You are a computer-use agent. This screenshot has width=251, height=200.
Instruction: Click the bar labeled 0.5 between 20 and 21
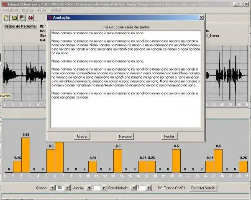coord(176,161)
